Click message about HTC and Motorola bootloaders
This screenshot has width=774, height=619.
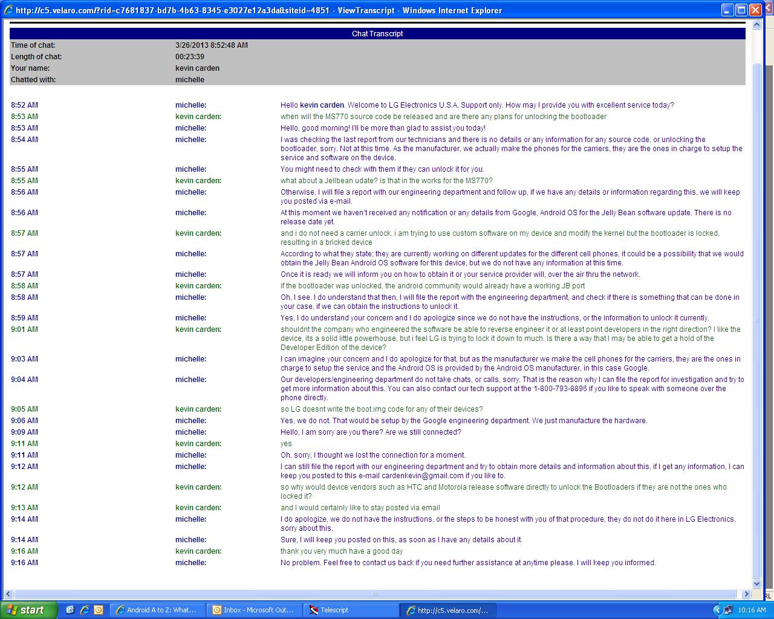pyautogui.click(x=504, y=491)
